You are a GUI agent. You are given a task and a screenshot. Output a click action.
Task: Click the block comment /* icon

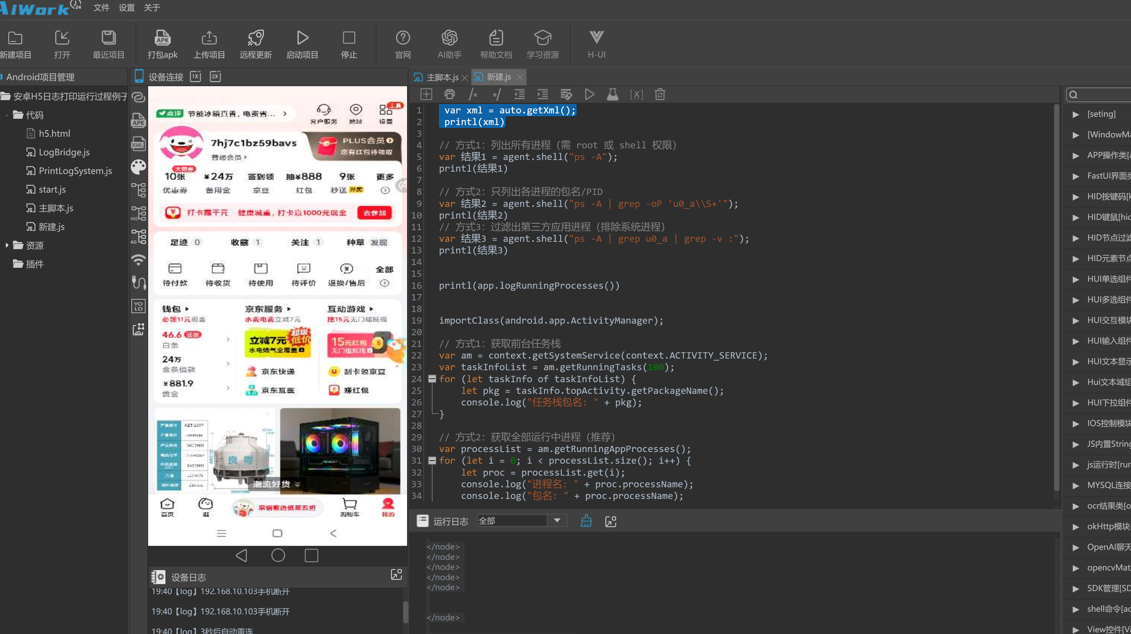coord(473,94)
